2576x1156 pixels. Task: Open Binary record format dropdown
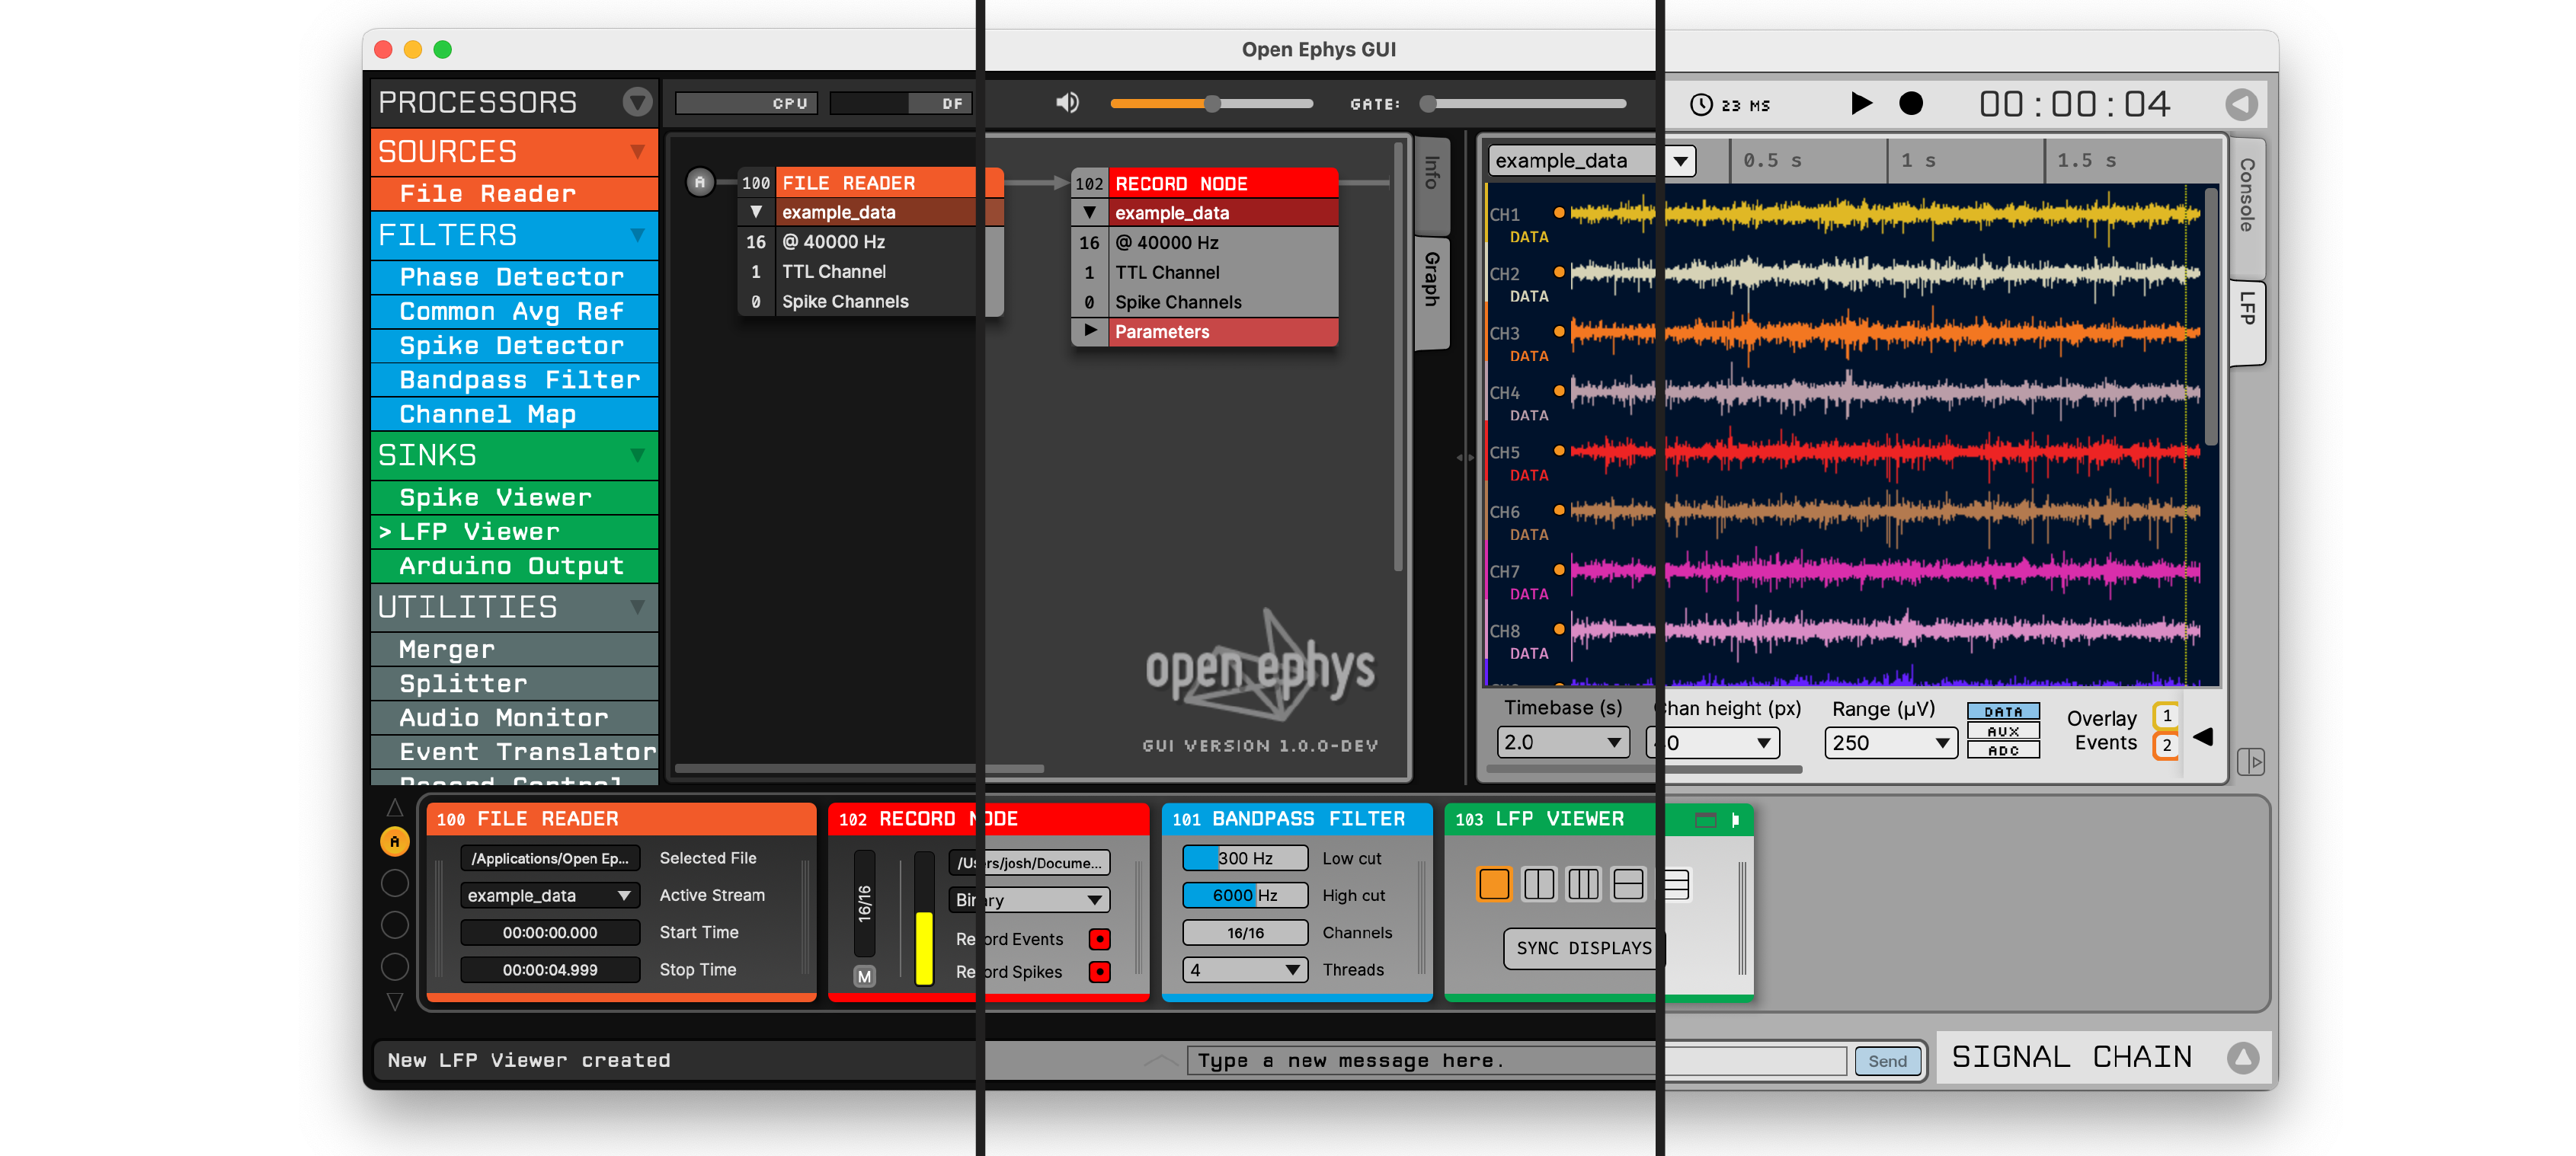[1029, 900]
